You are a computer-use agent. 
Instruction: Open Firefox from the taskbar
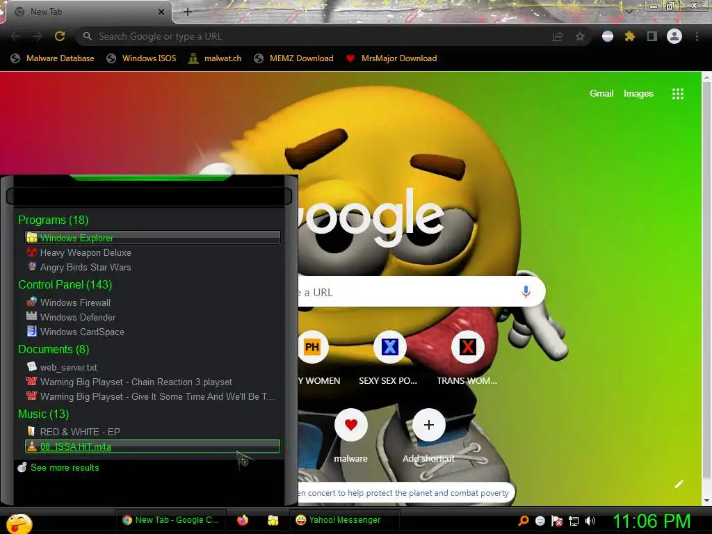[243, 520]
